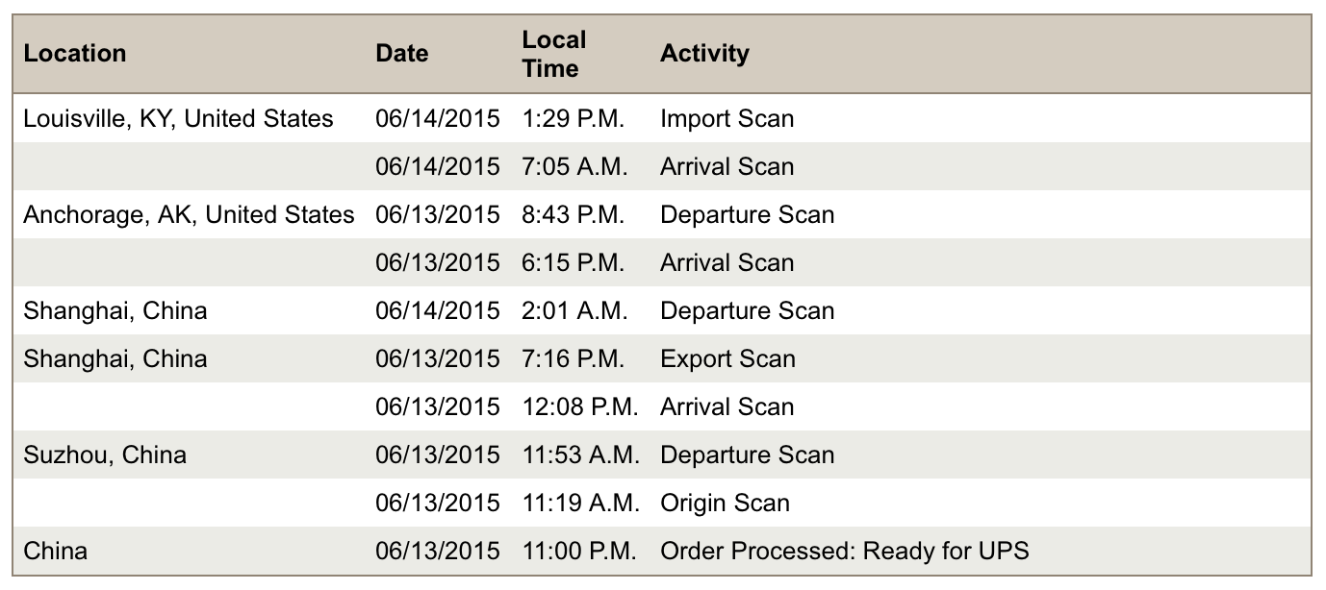This screenshot has height=590, width=1326.
Task: Click the Date column header
Action: 401,54
